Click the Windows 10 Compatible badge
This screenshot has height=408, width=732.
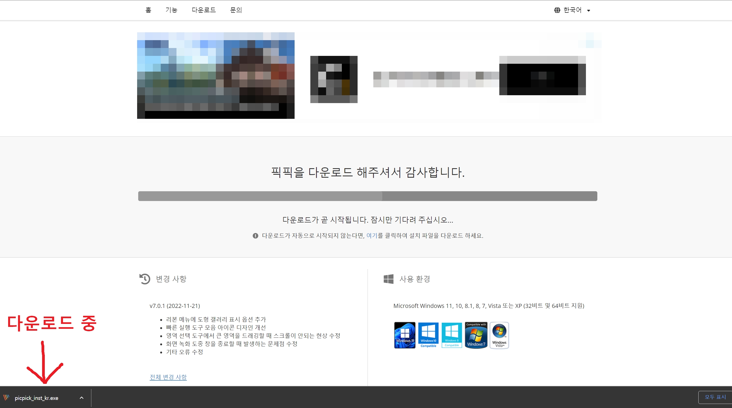428,335
